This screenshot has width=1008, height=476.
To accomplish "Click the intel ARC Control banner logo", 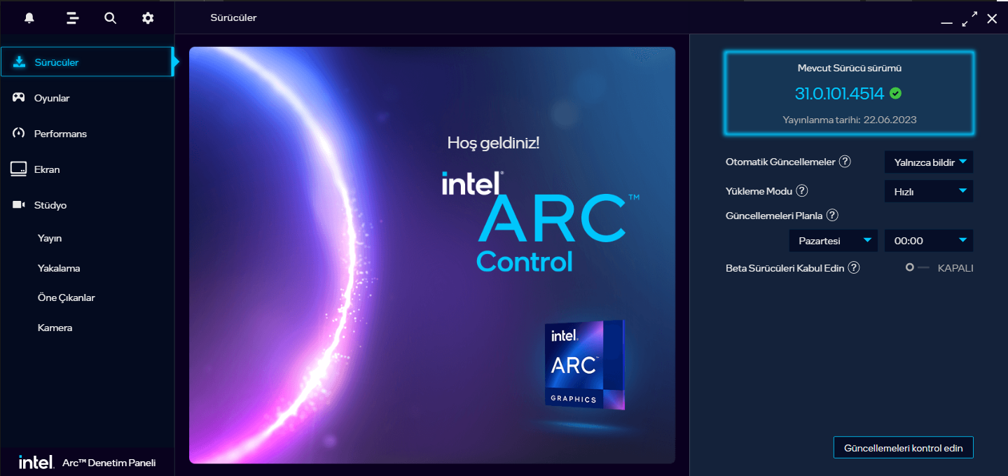I will [x=540, y=221].
